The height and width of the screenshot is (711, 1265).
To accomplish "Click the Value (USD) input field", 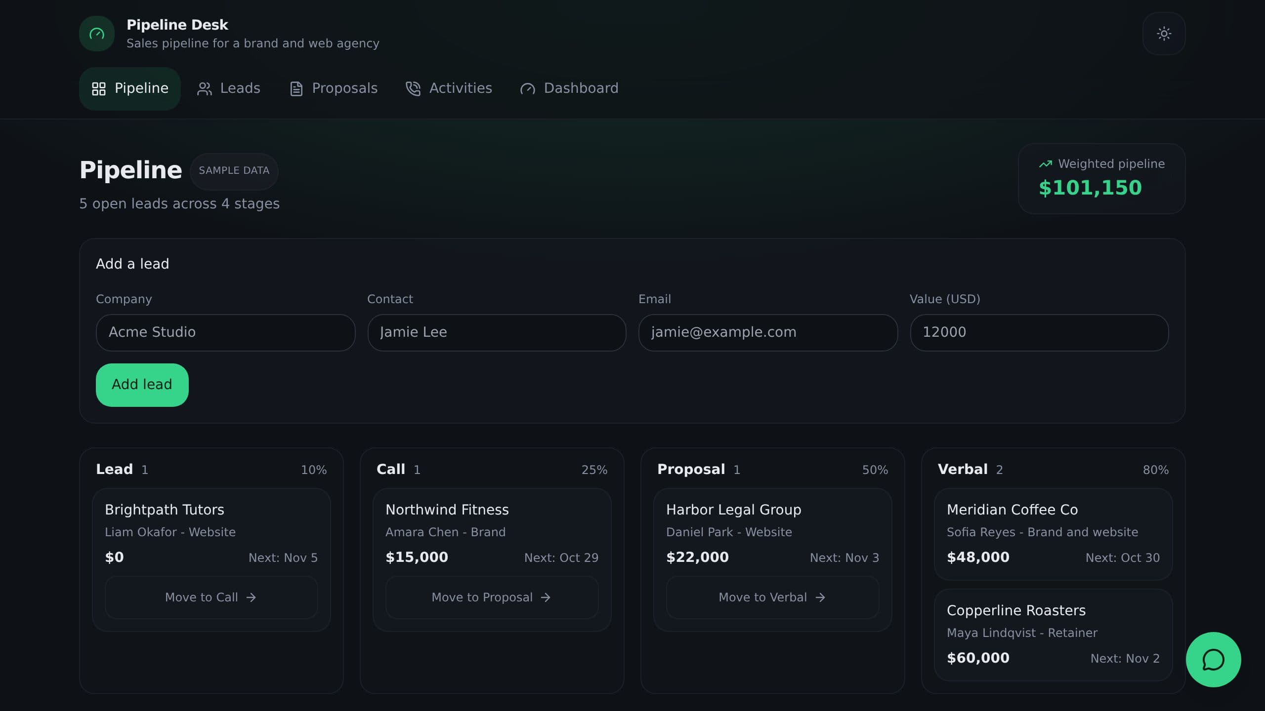I will [1039, 333].
